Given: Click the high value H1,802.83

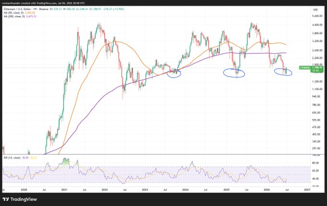Looking at the screenshot, I should [69, 9].
